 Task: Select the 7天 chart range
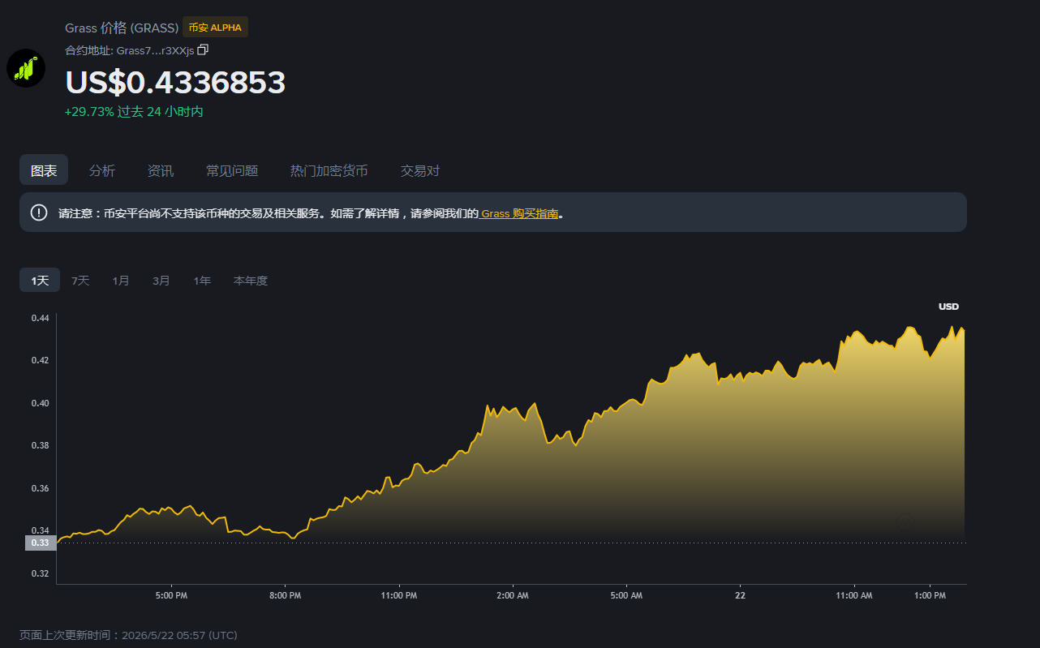point(80,281)
